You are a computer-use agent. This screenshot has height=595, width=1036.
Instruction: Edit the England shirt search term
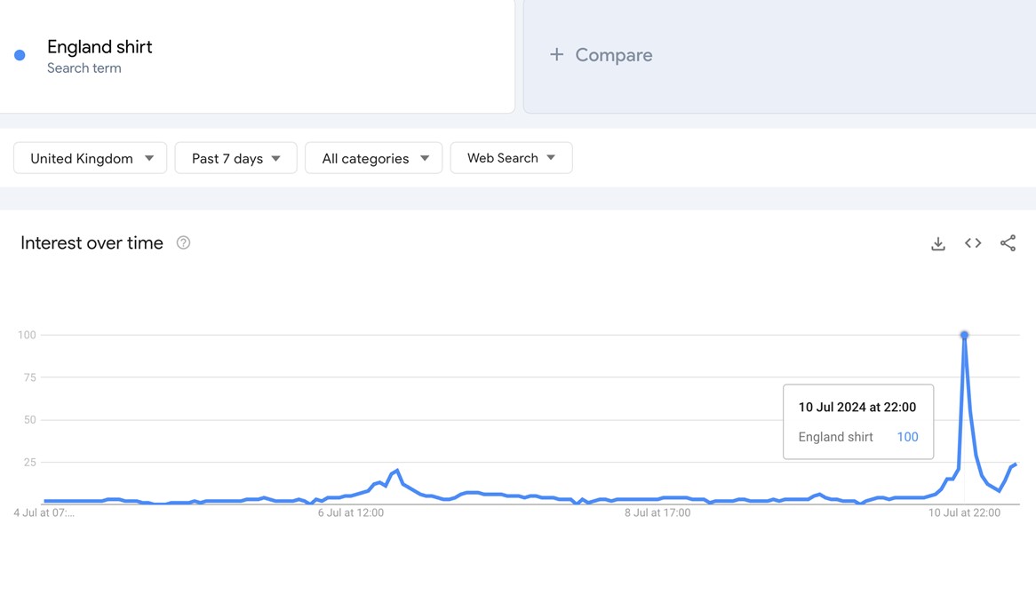(100, 47)
